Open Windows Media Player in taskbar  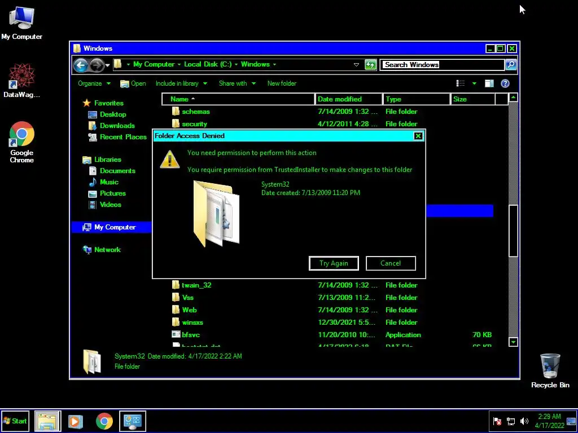click(x=75, y=421)
